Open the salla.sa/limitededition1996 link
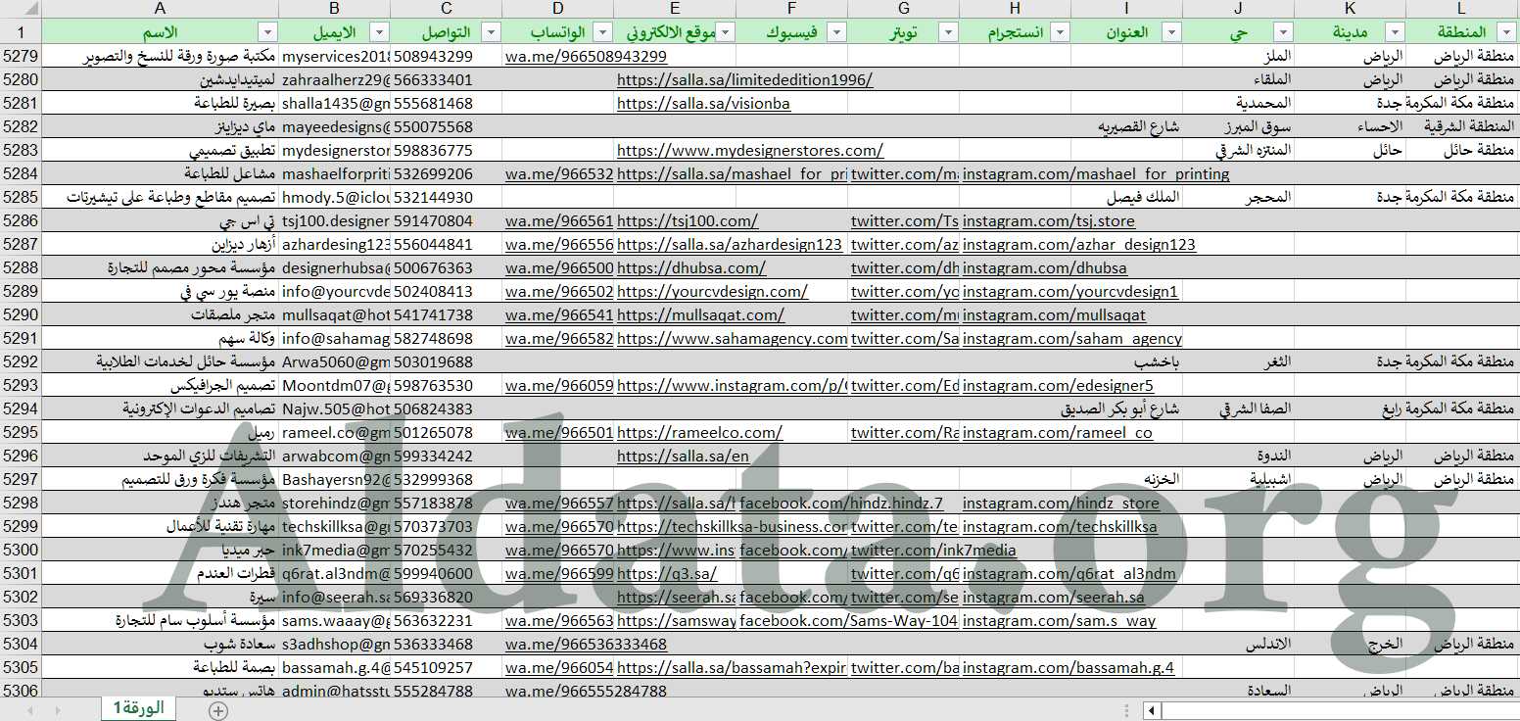 click(x=744, y=80)
